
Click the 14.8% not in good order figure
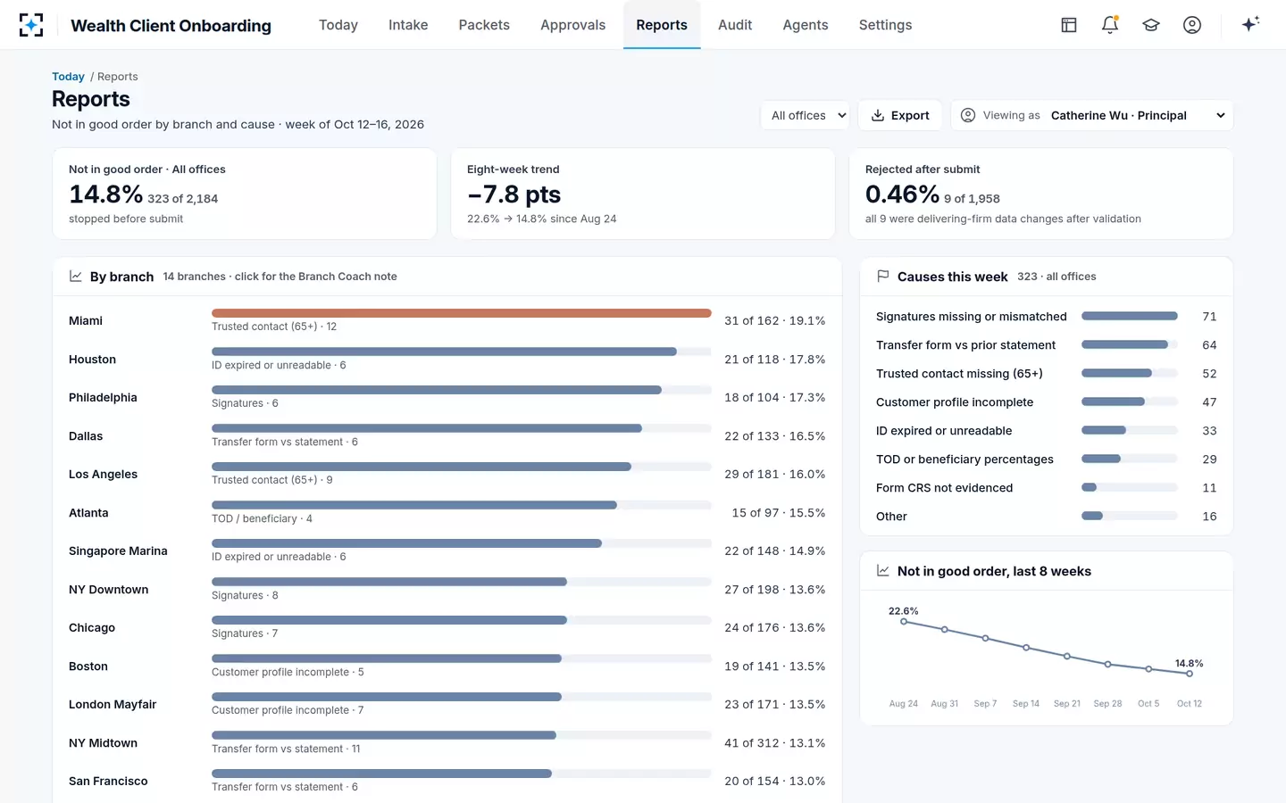pyautogui.click(x=105, y=195)
